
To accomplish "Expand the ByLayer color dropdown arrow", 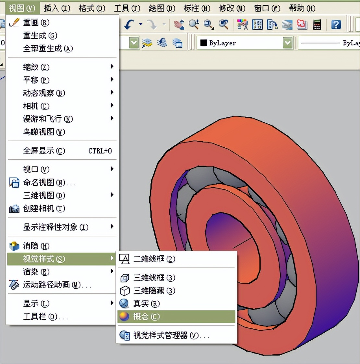I will pyautogui.click(x=288, y=43).
